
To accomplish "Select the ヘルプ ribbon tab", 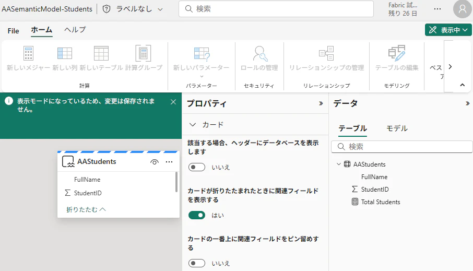I will point(75,30).
